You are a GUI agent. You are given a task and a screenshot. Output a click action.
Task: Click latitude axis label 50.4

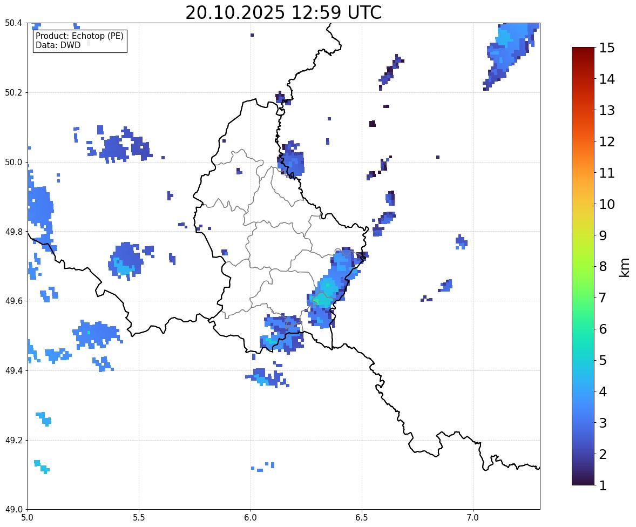tap(13, 23)
